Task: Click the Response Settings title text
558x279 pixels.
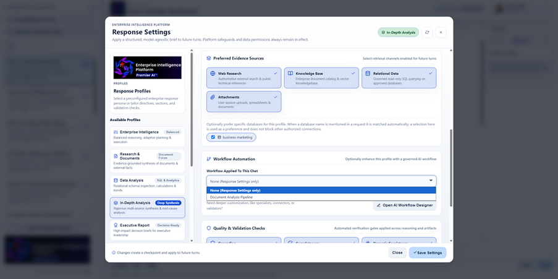Action: (142, 32)
